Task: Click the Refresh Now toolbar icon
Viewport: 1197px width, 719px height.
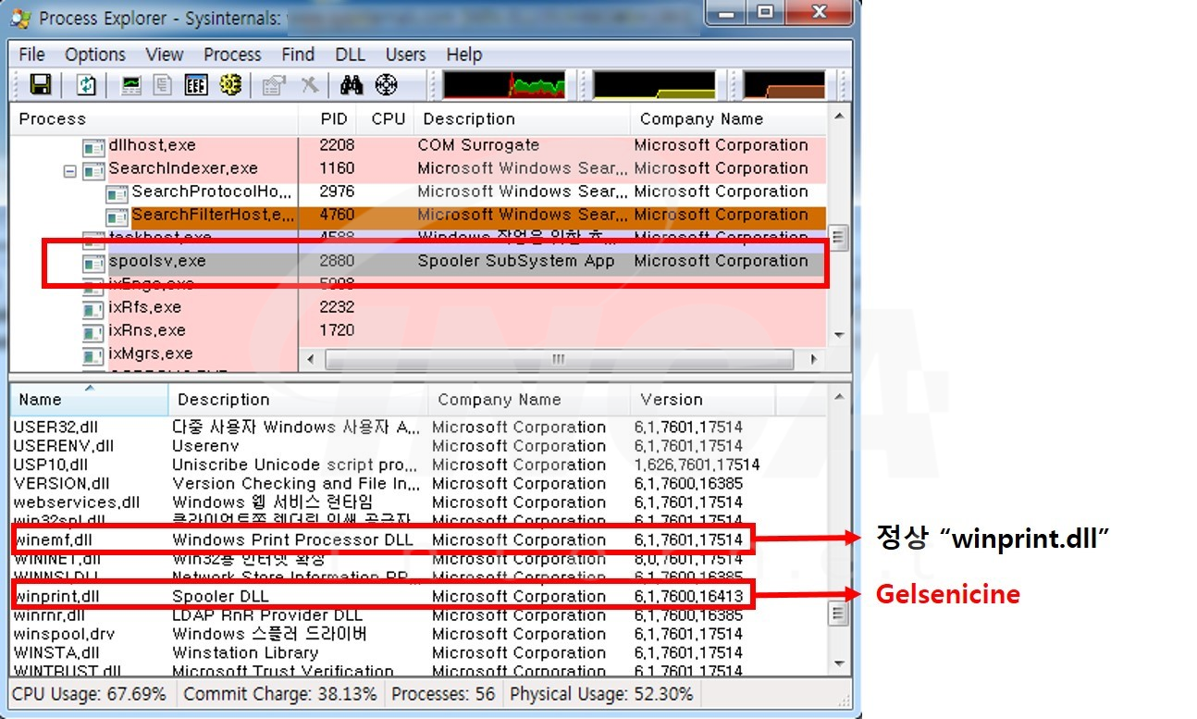Action: [x=86, y=86]
